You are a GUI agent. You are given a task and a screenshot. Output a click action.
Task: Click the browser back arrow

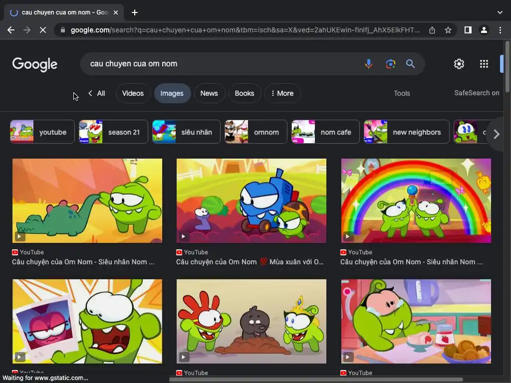point(11,30)
